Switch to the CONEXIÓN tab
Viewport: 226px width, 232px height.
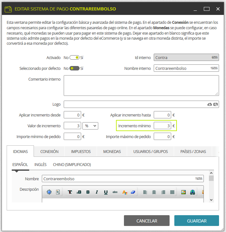[x=49, y=151]
